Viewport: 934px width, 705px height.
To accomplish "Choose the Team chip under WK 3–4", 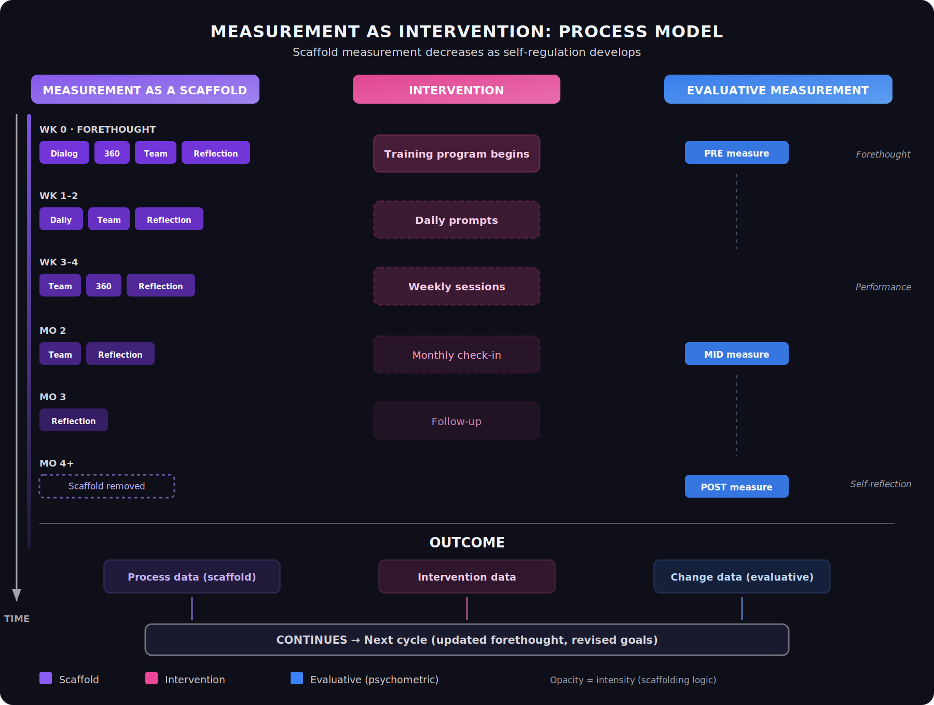I will (x=60, y=285).
